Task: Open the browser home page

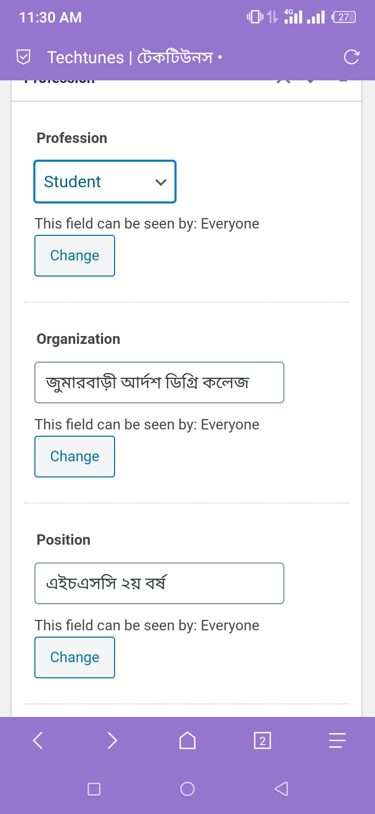Action: click(x=187, y=740)
